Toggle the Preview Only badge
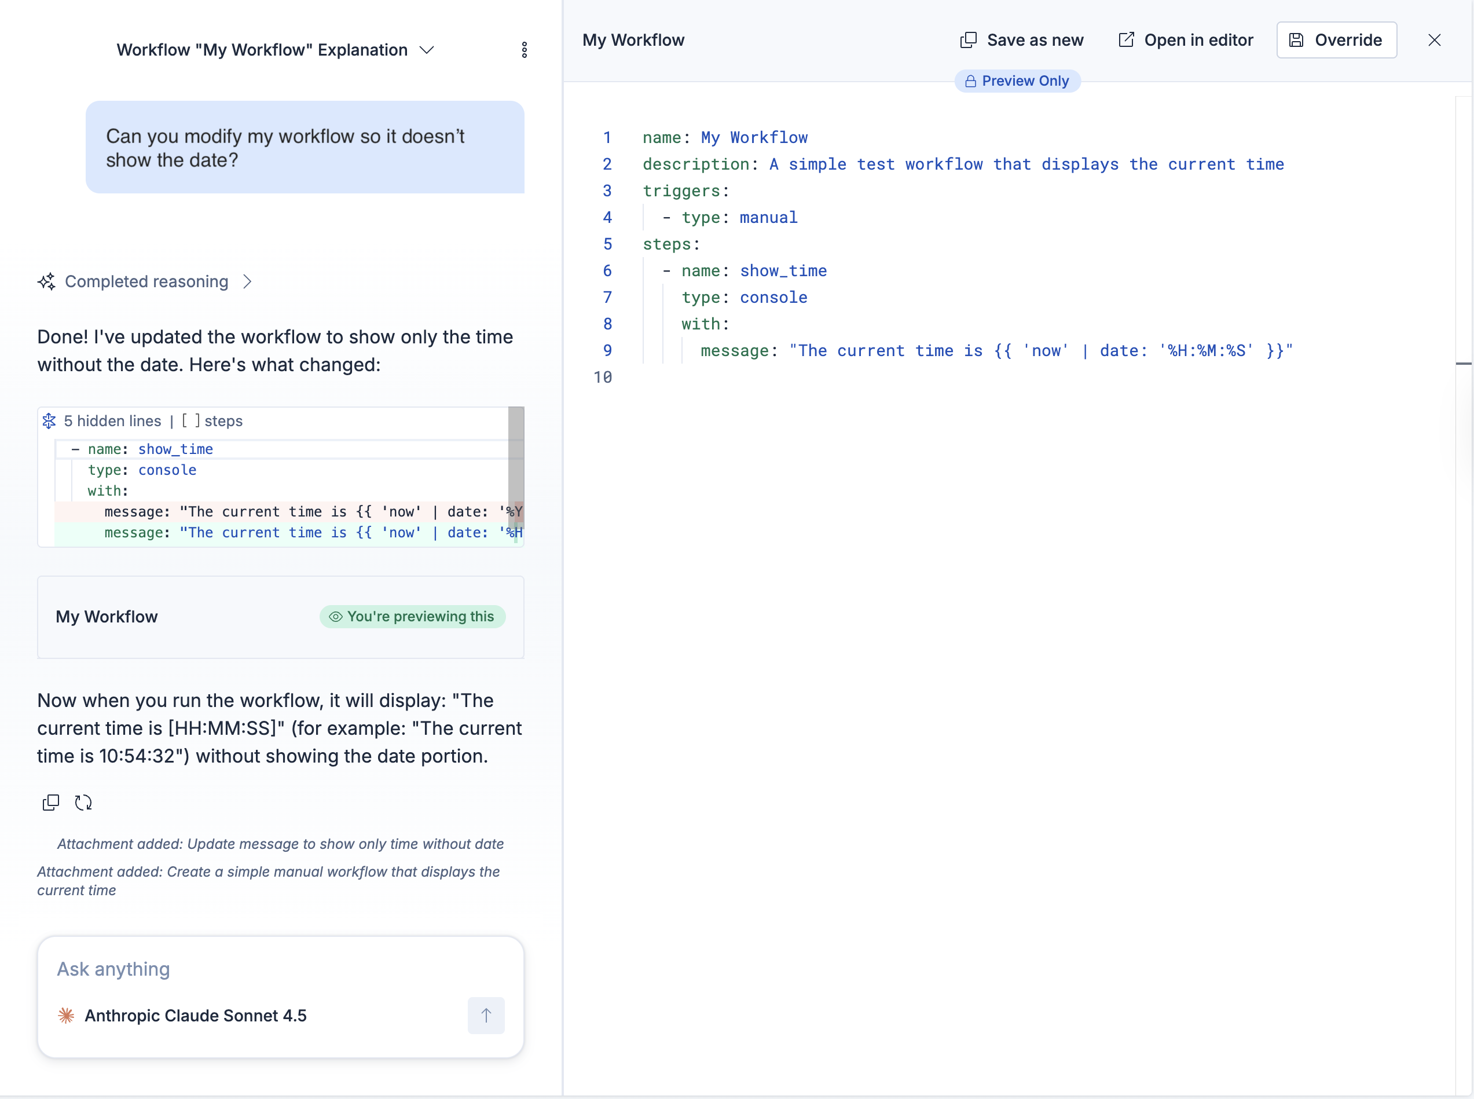 click(1018, 81)
